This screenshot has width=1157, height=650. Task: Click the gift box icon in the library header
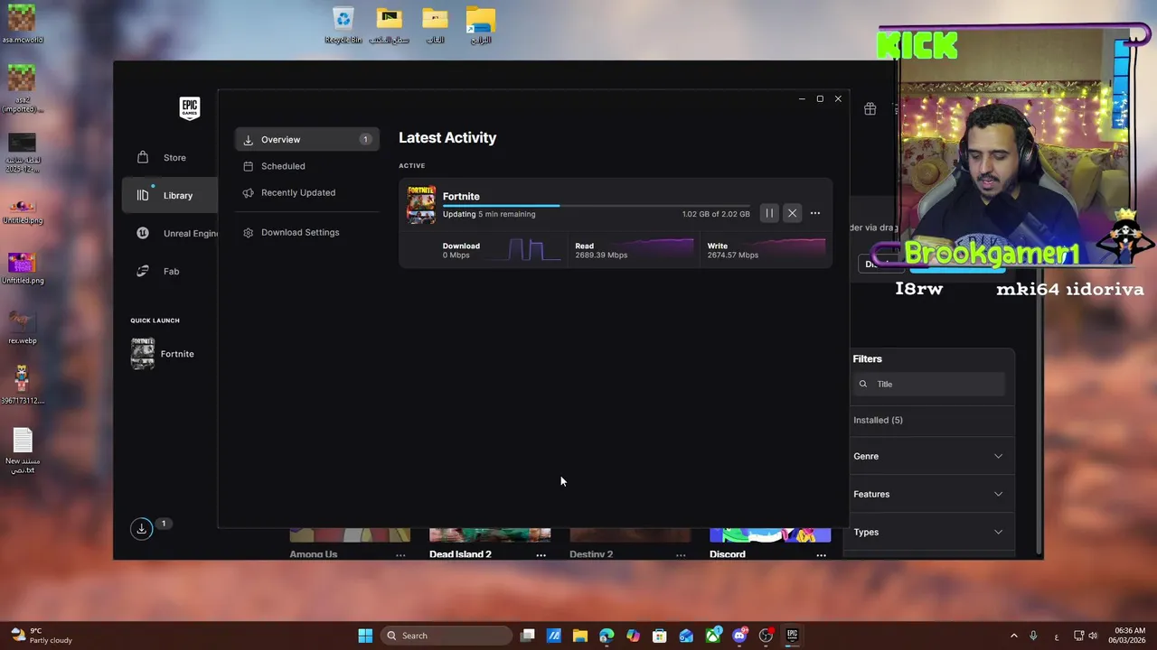(x=870, y=109)
